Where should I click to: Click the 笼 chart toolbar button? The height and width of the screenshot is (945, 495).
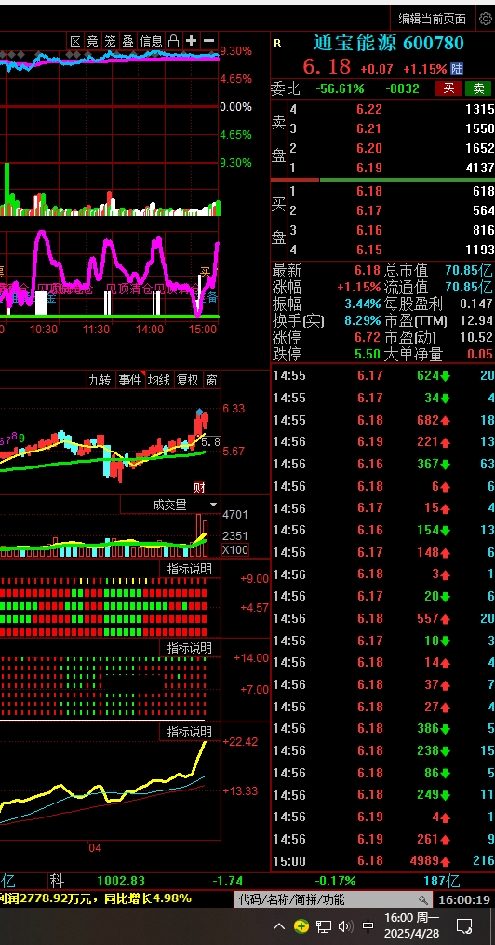[x=110, y=41]
